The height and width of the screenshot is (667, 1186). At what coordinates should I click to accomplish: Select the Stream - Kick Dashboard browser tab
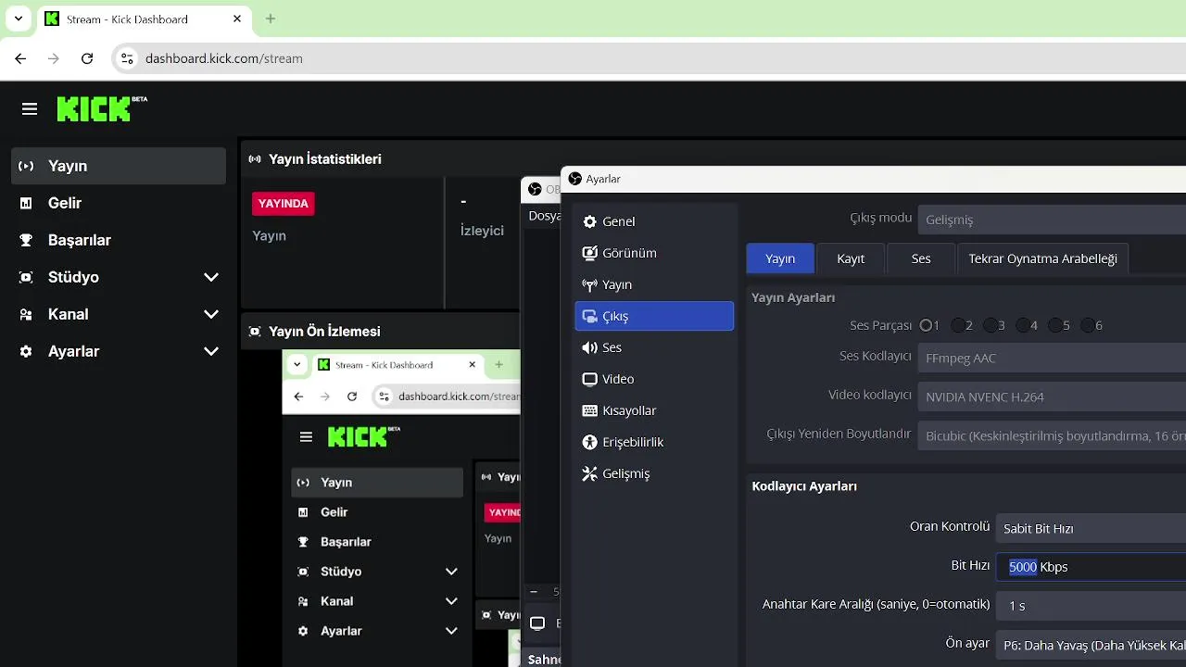coord(143,19)
